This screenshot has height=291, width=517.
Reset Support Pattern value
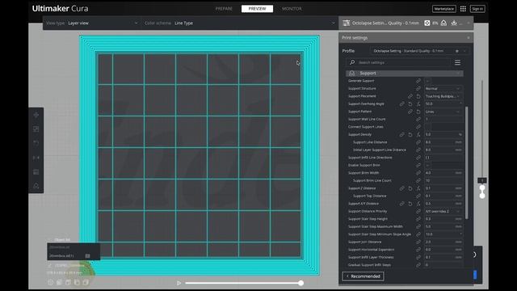pos(418,112)
